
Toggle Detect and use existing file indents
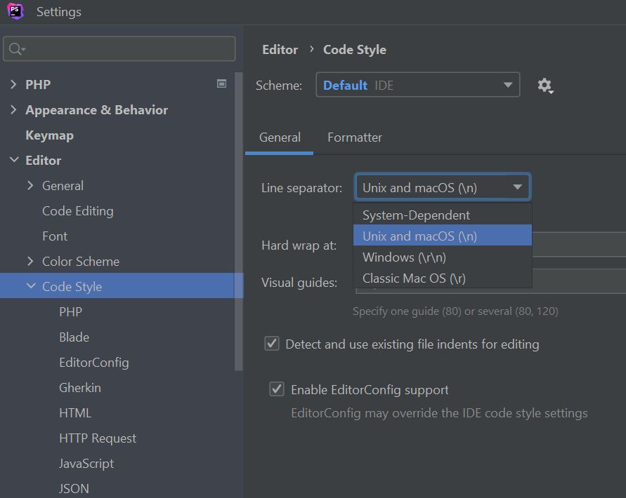click(272, 344)
